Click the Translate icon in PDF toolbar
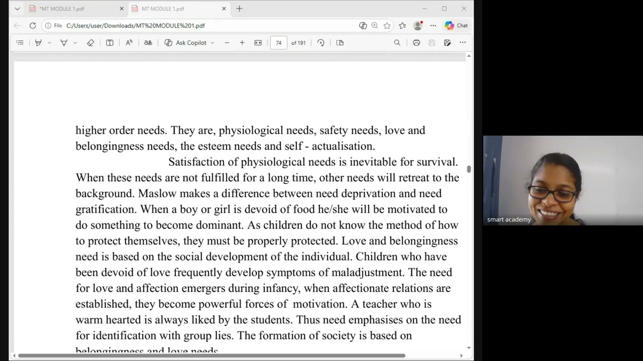 148,43
